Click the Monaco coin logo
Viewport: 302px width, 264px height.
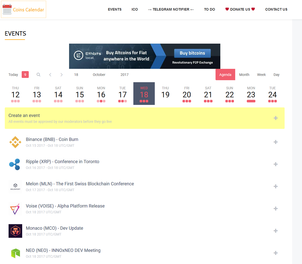point(15,231)
